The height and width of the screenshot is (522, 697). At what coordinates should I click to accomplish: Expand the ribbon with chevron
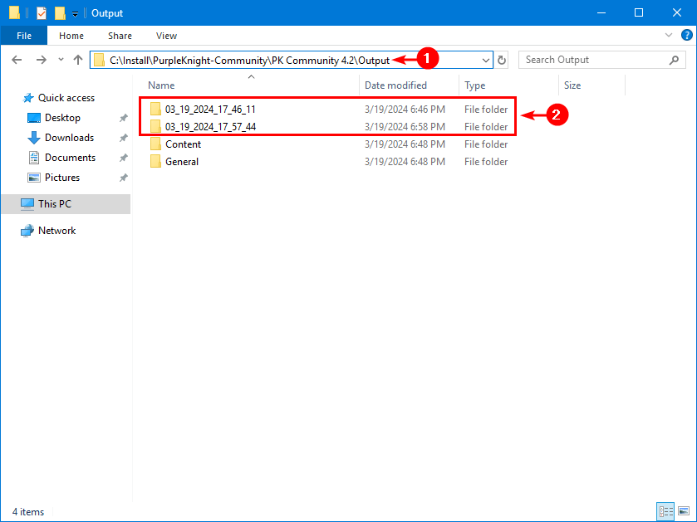670,36
